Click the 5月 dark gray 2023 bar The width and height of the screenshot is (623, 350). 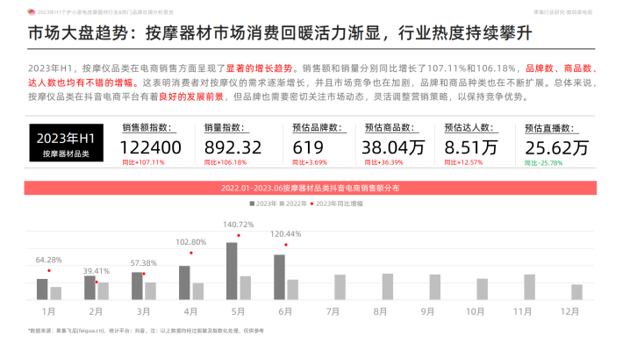click(x=232, y=271)
